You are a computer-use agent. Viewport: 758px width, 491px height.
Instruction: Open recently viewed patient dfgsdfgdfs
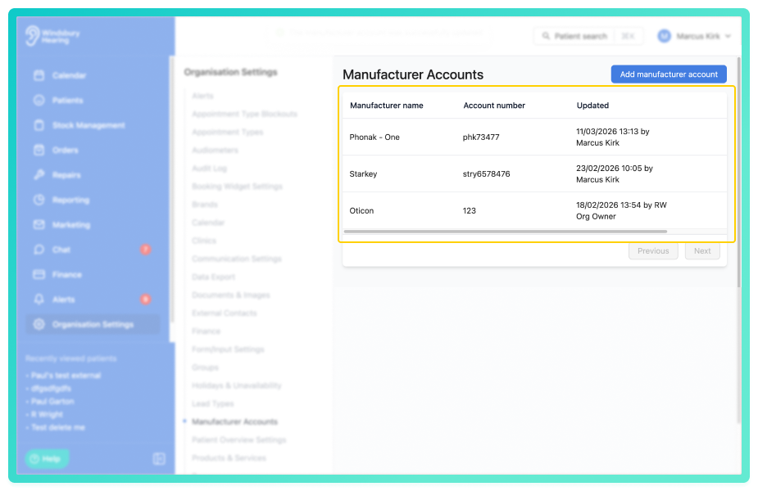click(x=51, y=389)
